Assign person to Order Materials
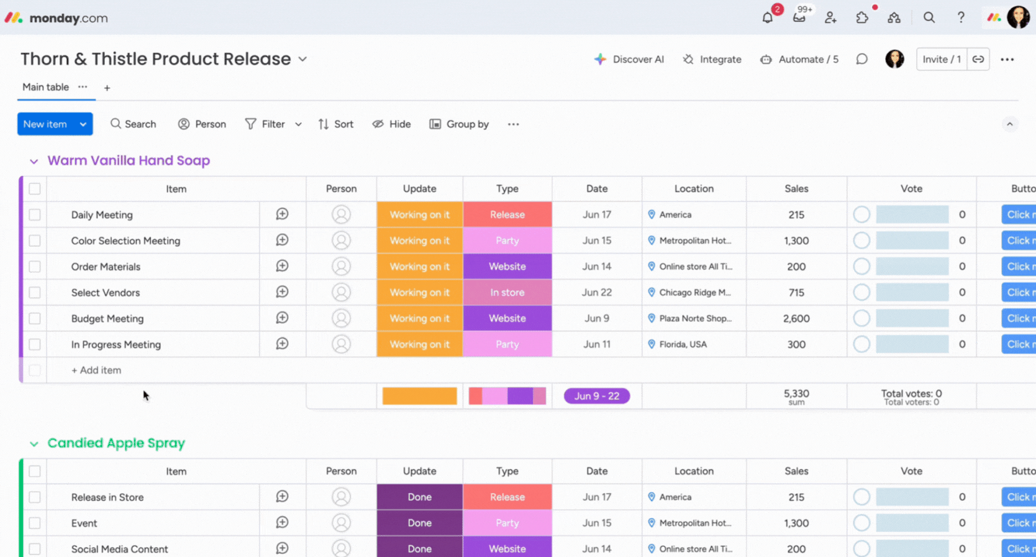Viewport: 1036px width, 557px height. coord(341,266)
